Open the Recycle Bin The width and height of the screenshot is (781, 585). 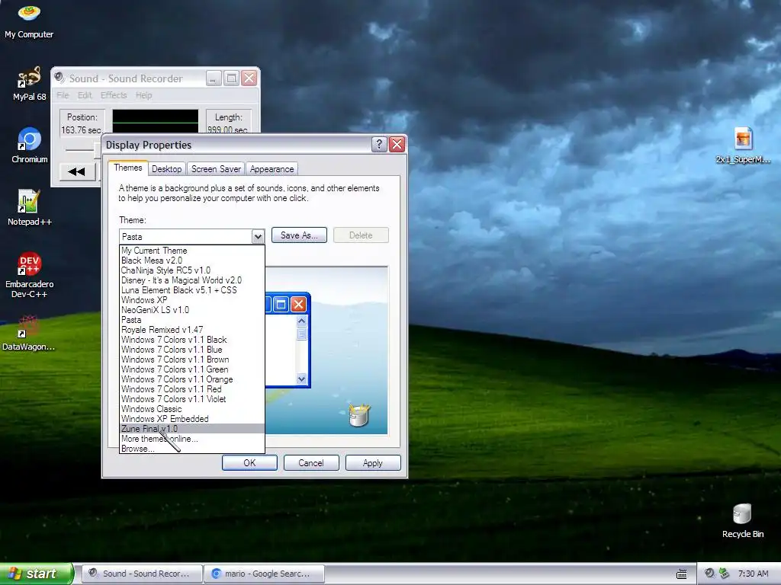(x=742, y=520)
